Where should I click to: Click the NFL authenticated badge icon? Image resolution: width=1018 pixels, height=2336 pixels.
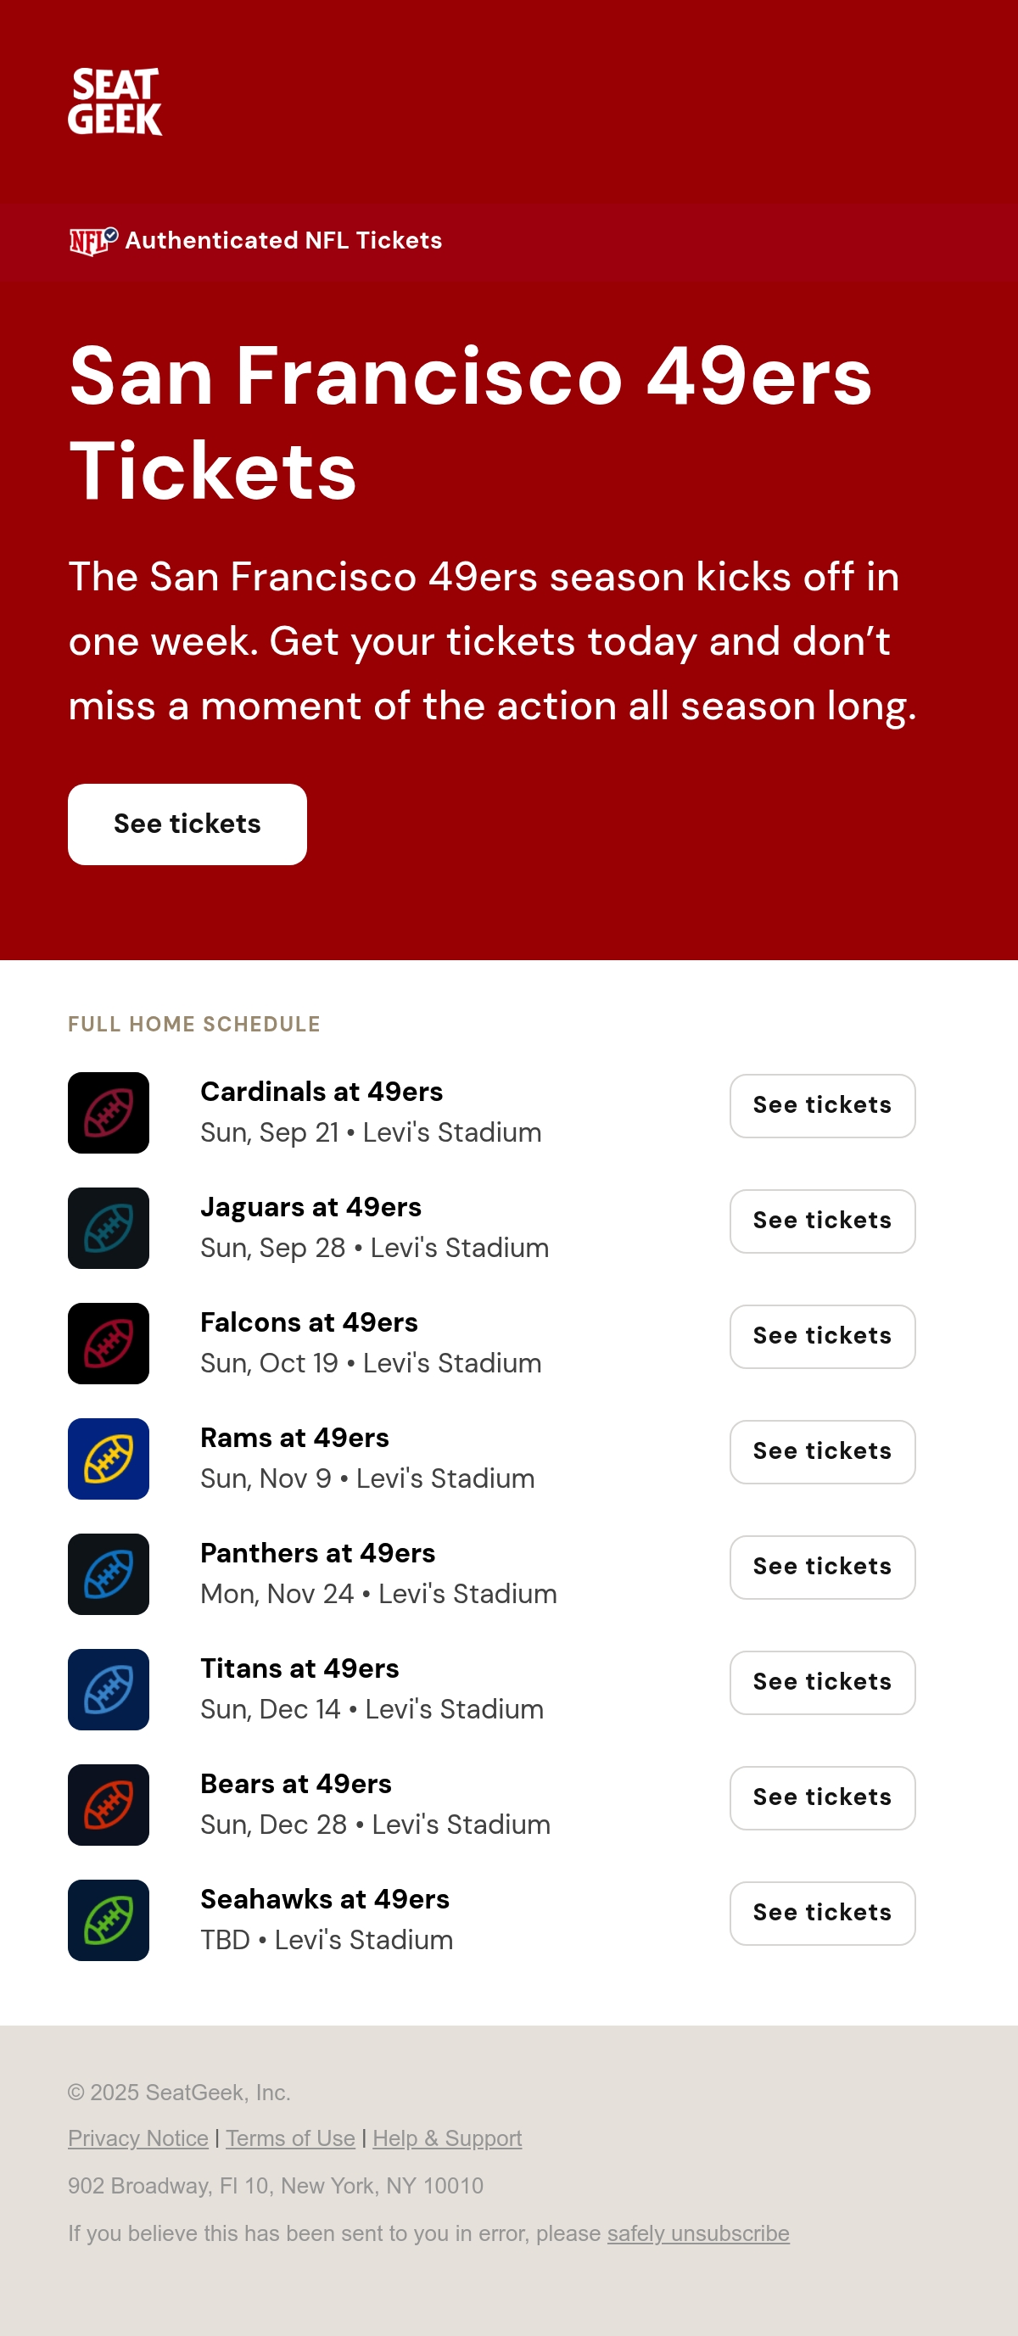(93, 241)
